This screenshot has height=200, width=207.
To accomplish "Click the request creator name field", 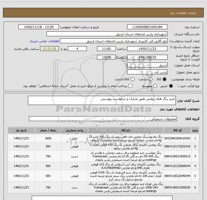I will point(114,41).
